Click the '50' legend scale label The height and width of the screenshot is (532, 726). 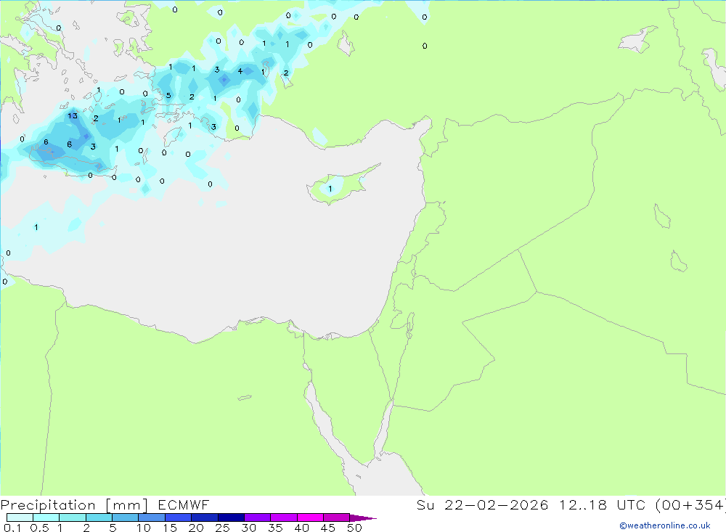coord(355,528)
